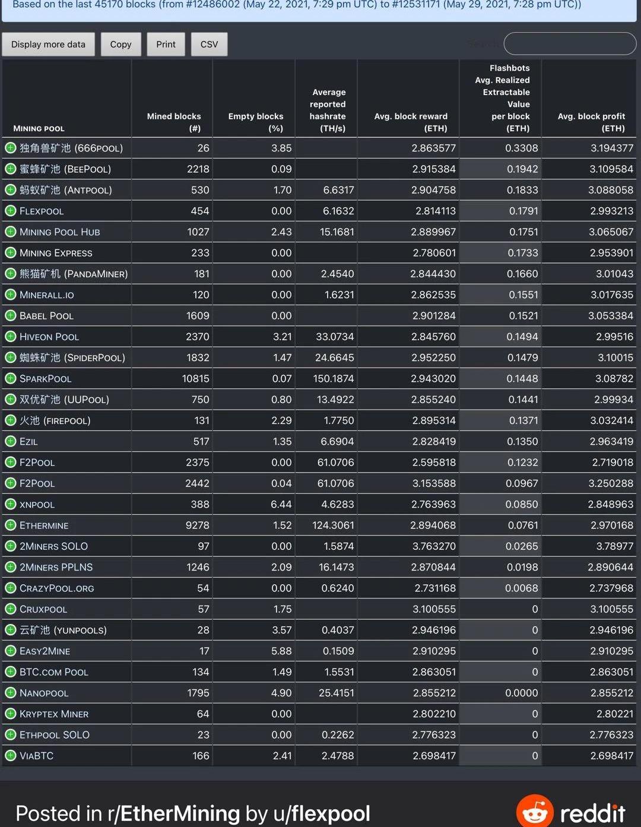
Task: Click the Copy button
Action: pos(120,45)
